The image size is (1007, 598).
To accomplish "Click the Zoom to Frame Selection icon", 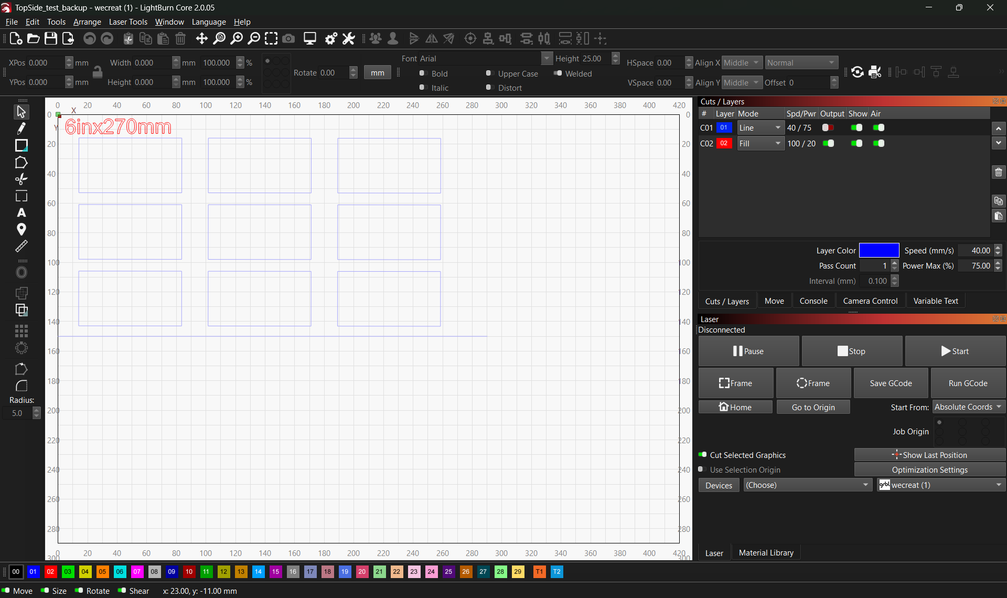I will click(x=271, y=38).
